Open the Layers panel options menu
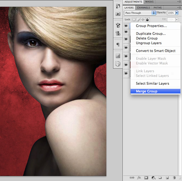This screenshot has height=181, width=182. point(179,8)
